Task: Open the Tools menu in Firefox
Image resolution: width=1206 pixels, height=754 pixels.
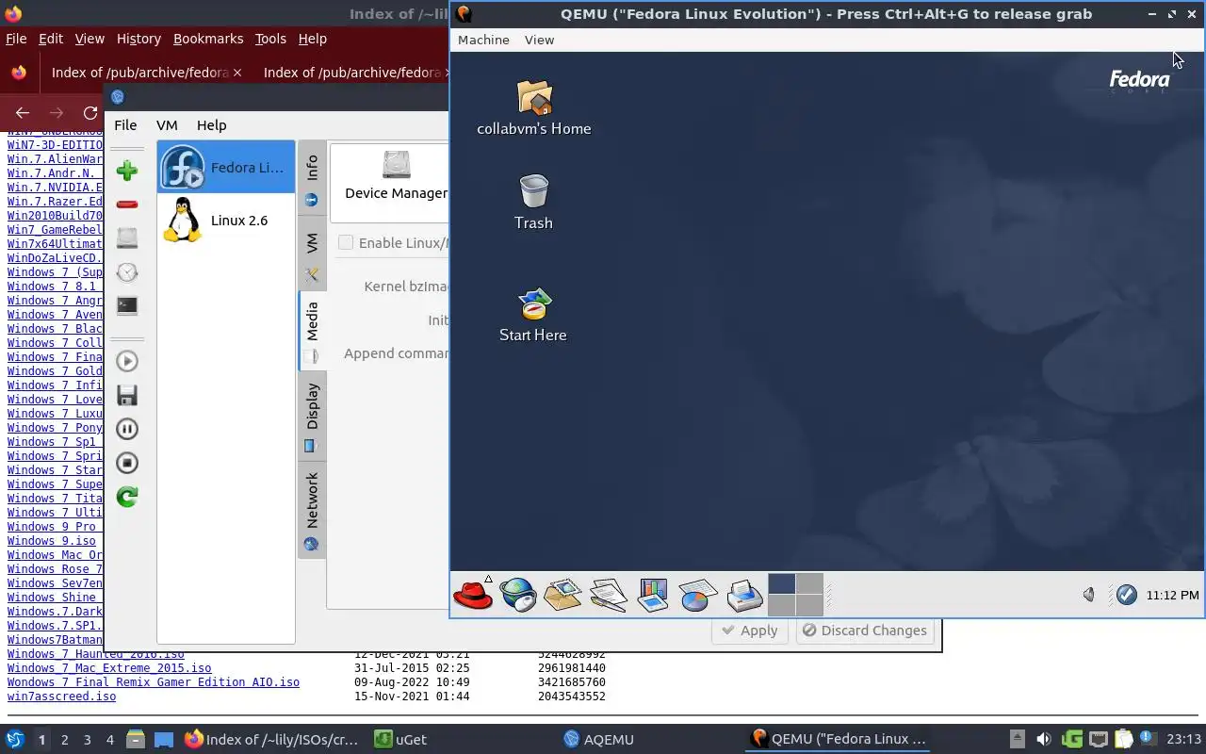Action: [270, 39]
